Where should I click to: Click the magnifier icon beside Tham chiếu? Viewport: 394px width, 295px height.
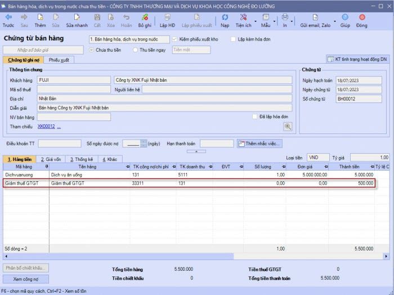[x=288, y=126]
